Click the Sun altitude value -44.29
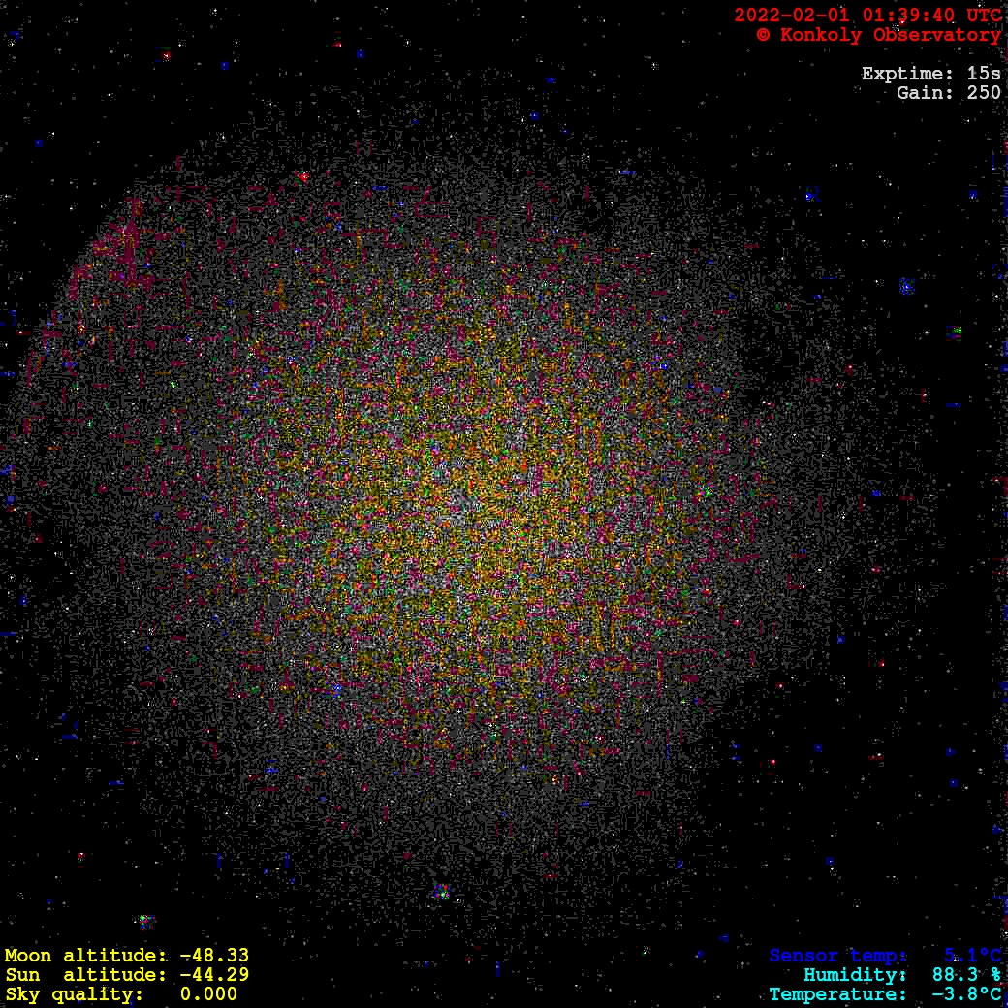The height and width of the screenshot is (1008, 1008). 214,975
